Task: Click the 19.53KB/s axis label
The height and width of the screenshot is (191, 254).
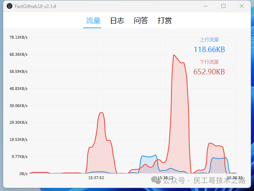Action: (x=19, y=139)
